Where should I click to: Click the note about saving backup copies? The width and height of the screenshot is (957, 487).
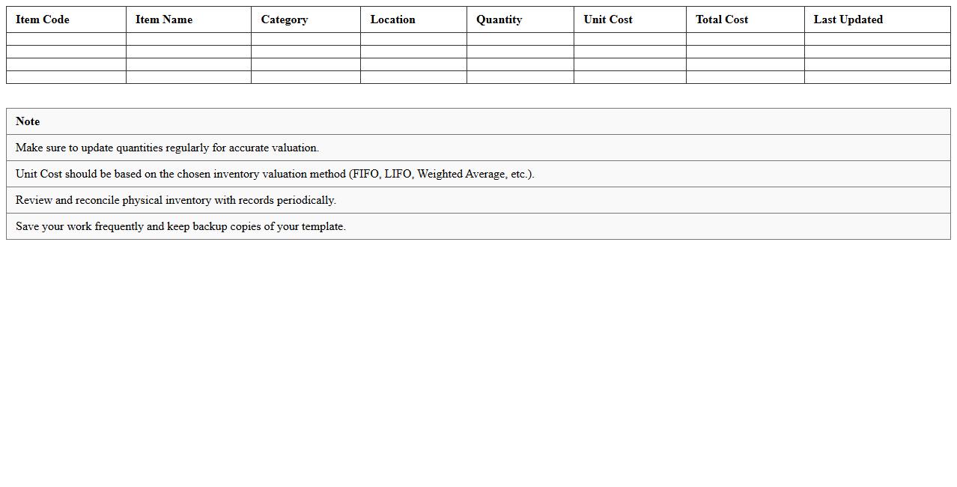(180, 226)
